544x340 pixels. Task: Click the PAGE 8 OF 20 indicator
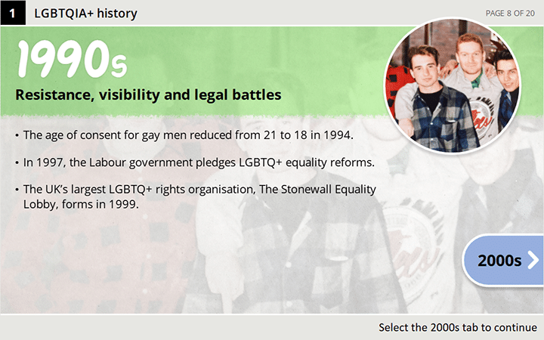[510, 12]
